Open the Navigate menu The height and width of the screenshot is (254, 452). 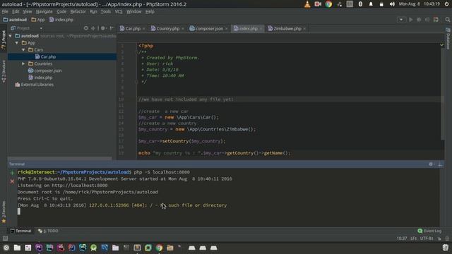44,11
